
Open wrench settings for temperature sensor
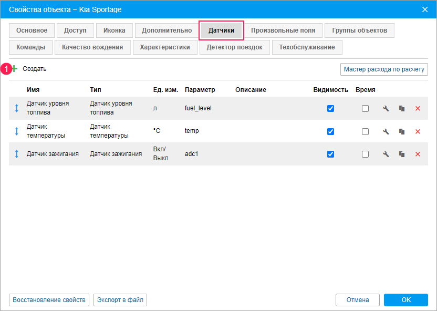point(386,131)
